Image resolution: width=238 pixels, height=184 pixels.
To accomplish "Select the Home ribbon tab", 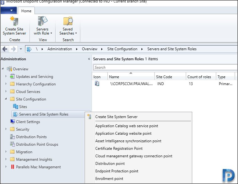I will (x=26, y=11).
